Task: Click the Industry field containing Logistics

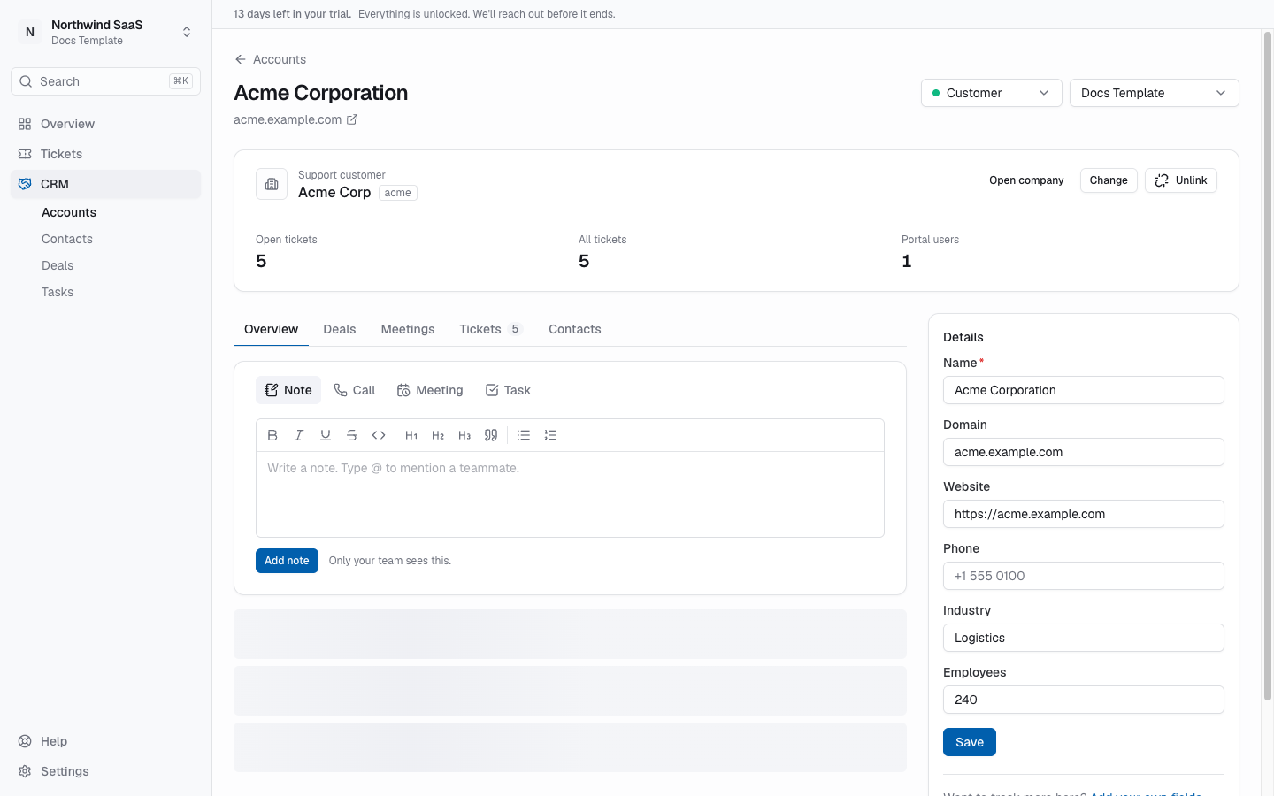Action: tap(1084, 638)
